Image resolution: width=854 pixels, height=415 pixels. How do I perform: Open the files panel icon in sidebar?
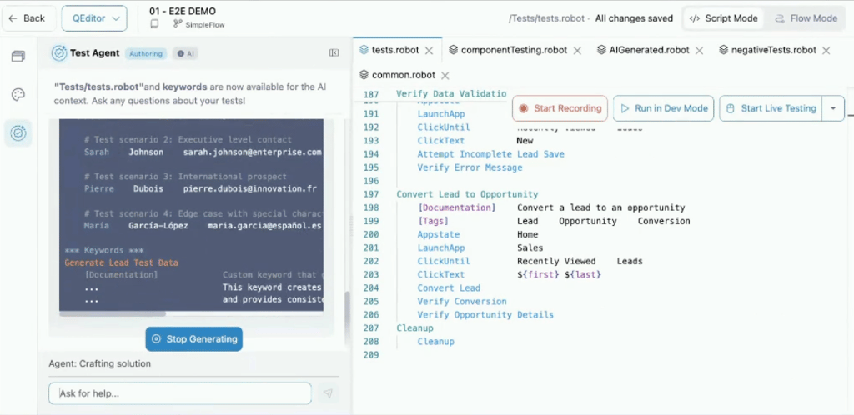click(18, 56)
